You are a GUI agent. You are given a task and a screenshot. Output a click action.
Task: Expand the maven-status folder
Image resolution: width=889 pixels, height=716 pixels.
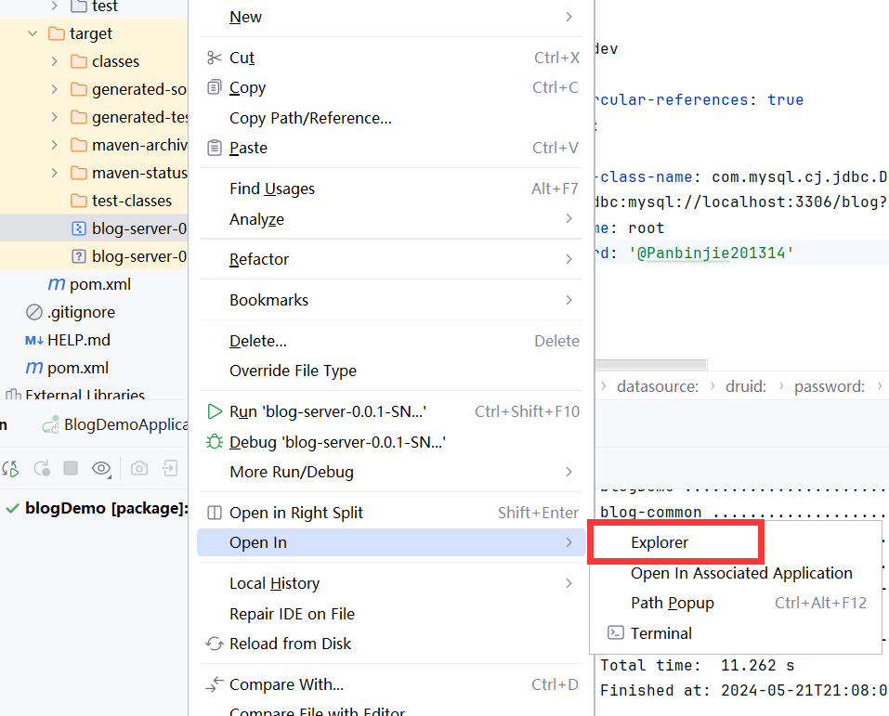tap(56, 173)
